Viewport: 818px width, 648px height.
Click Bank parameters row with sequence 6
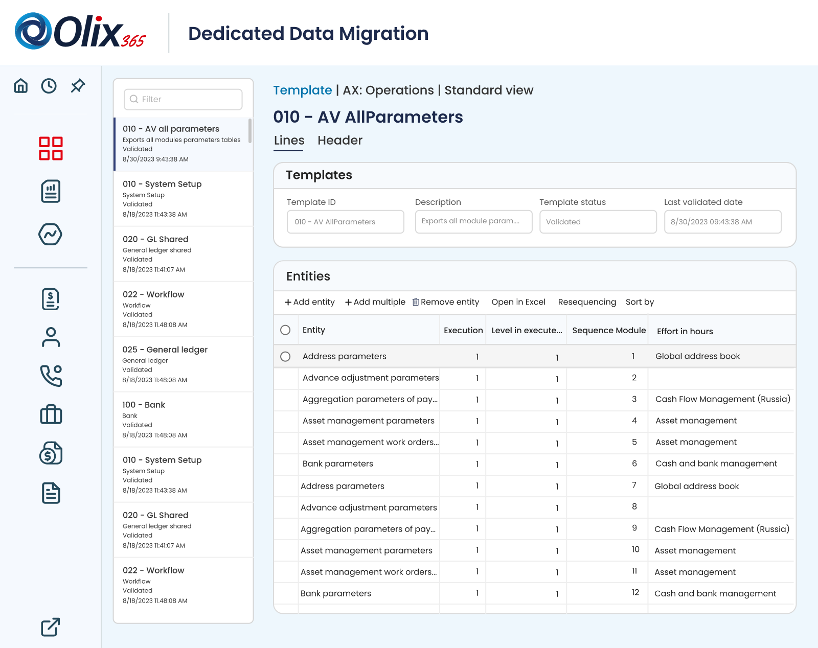(x=534, y=464)
